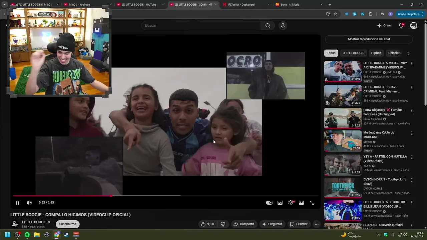Open the Windows Start menu

pyautogui.click(x=7, y=235)
